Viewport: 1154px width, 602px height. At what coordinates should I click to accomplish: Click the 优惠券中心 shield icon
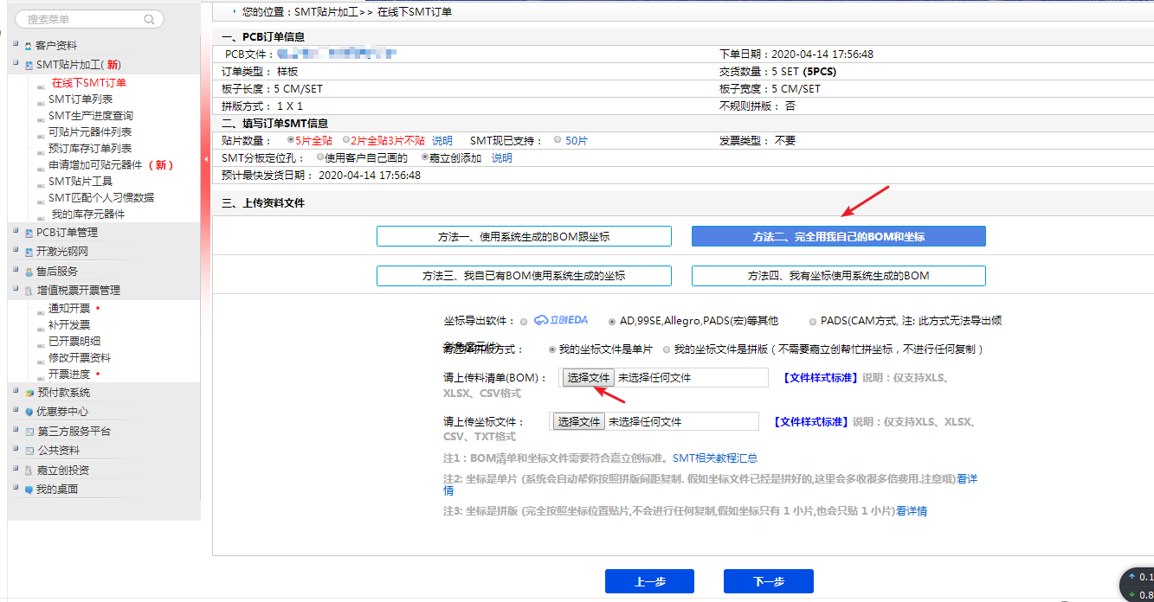[x=29, y=412]
